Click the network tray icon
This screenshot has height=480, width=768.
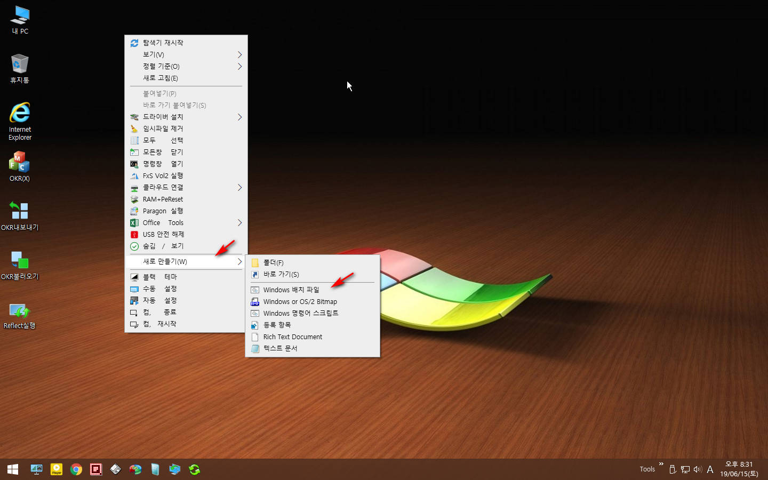click(x=685, y=469)
